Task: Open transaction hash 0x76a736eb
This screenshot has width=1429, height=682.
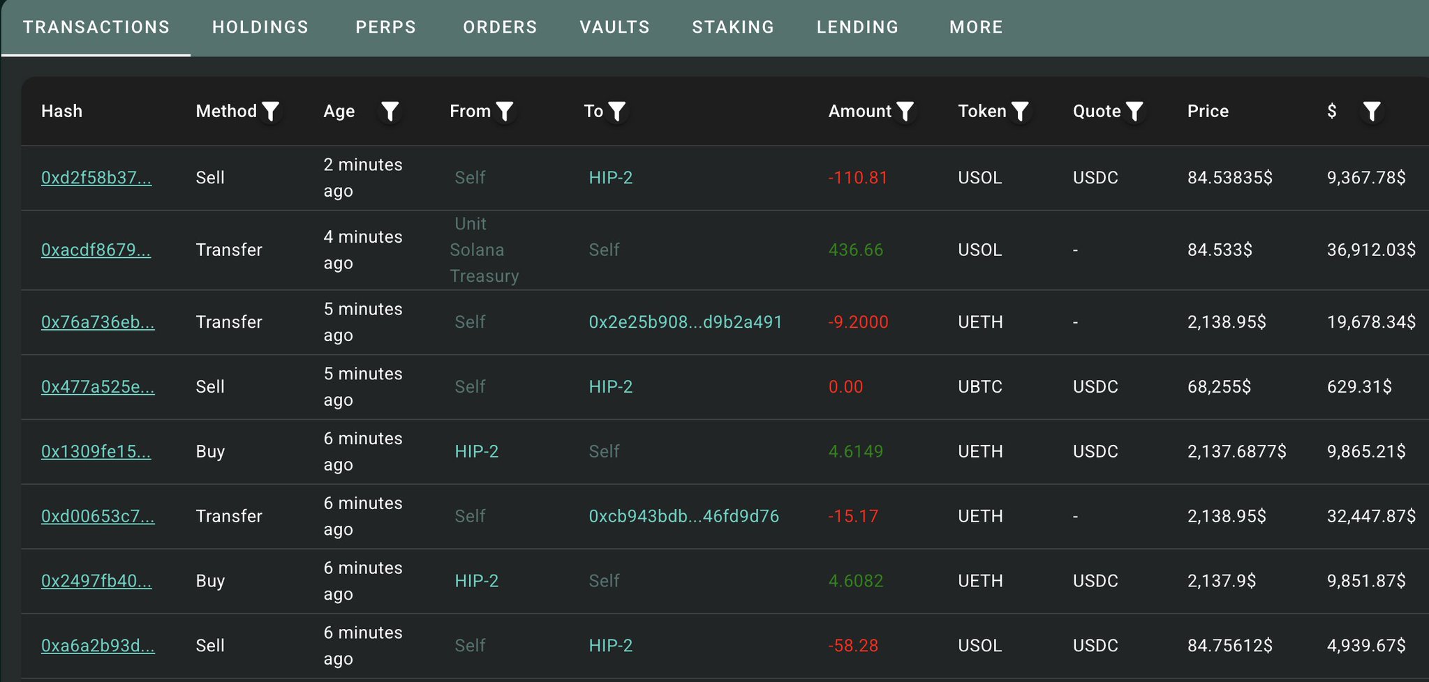Action: click(x=98, y=322)
